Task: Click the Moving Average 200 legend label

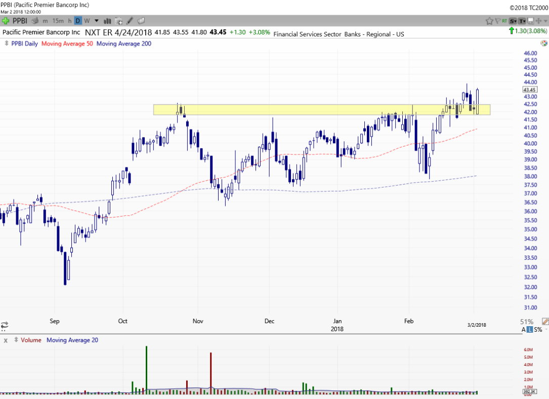Action: pyautogui.click(x=123, y=43)
